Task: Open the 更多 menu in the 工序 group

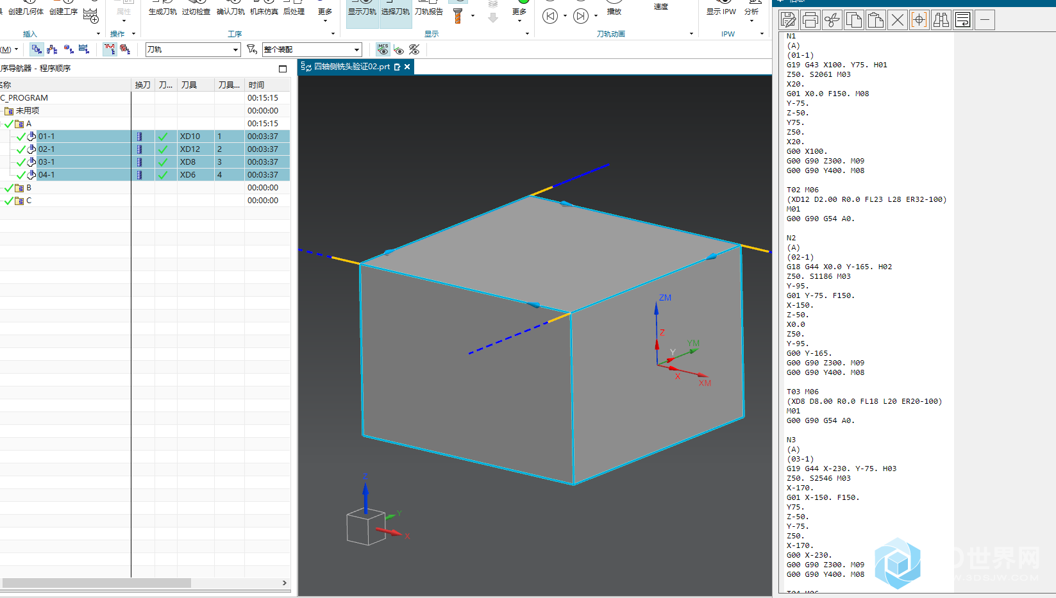Action: coord(325,13)
